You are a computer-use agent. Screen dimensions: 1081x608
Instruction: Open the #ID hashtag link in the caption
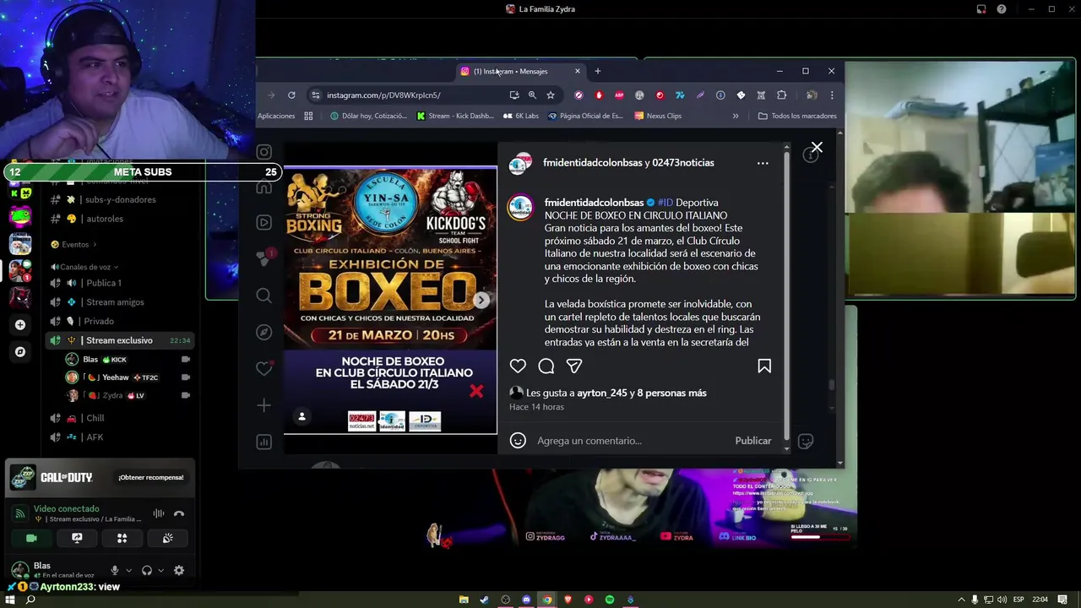(x=665, y=203)
